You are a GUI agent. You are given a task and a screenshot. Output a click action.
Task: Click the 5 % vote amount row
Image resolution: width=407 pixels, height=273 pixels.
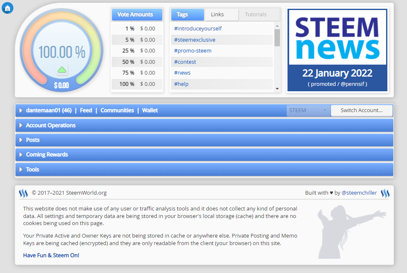tap(137, 40)
